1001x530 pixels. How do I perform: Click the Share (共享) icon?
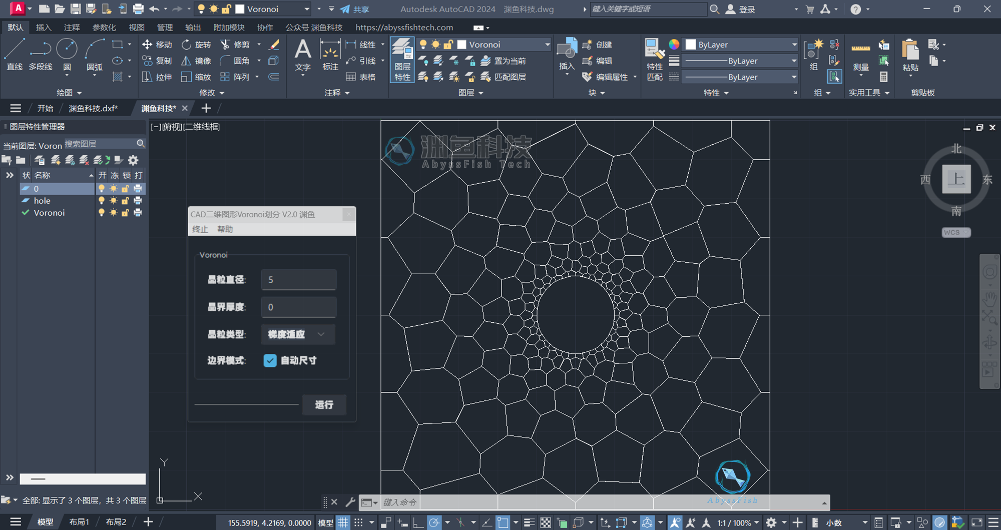pyautogui.click(x=354, y=9)
